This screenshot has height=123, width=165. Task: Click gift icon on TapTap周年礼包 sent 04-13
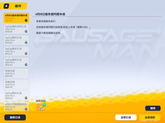26,64
